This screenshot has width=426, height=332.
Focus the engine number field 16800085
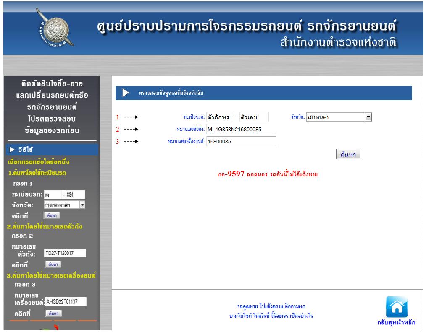(x=241, y=142)
